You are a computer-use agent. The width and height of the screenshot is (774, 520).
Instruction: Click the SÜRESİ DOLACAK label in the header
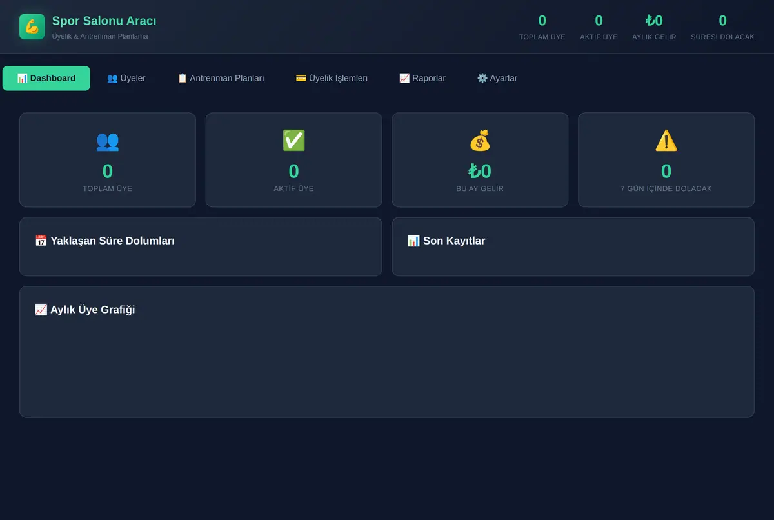pos(722,37)
